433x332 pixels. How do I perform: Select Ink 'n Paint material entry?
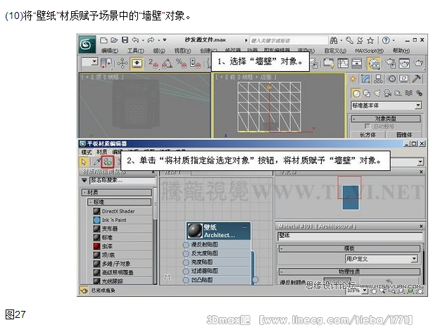114,220
